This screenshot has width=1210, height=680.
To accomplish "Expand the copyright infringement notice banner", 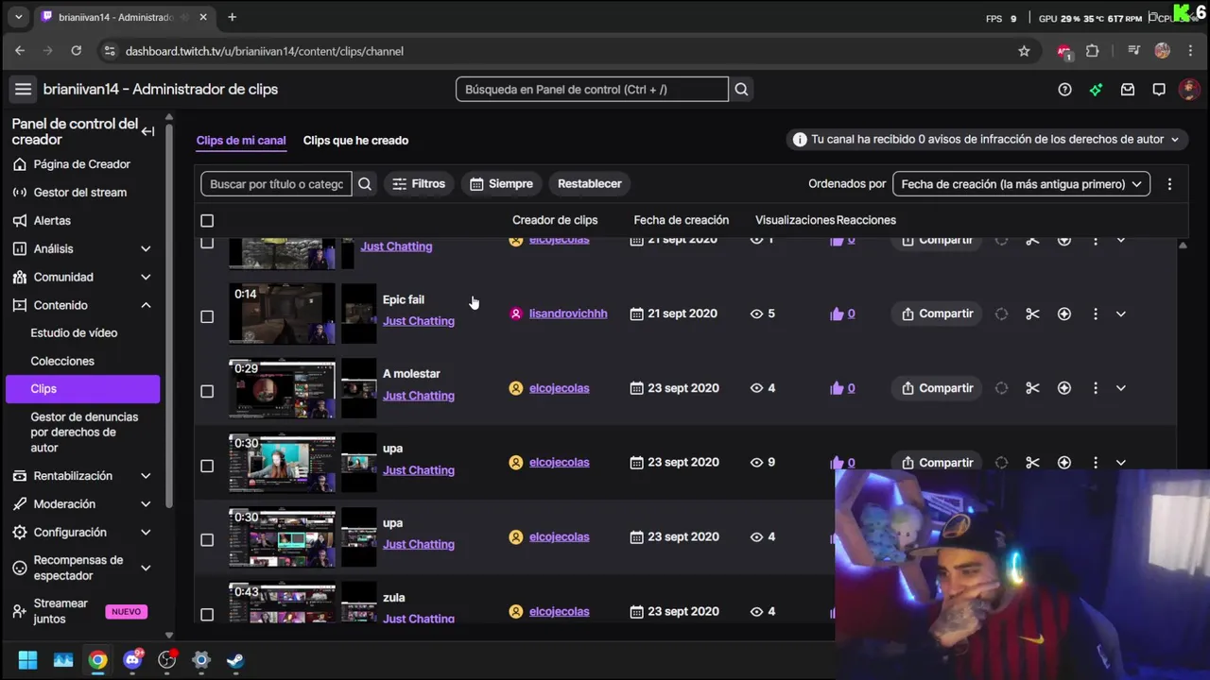I will tap(987, 139).
